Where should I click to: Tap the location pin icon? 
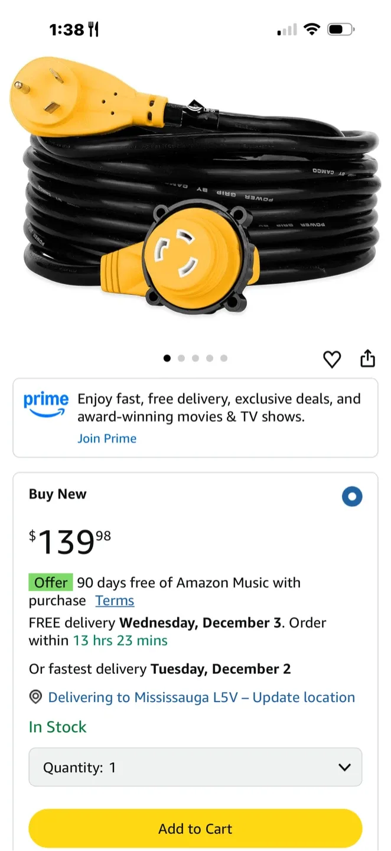35,697
